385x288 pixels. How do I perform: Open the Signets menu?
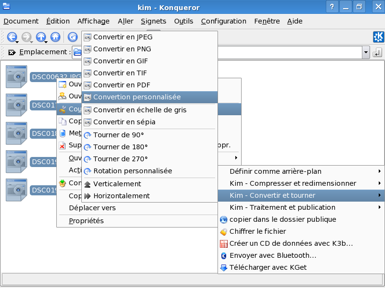[154, 21]
